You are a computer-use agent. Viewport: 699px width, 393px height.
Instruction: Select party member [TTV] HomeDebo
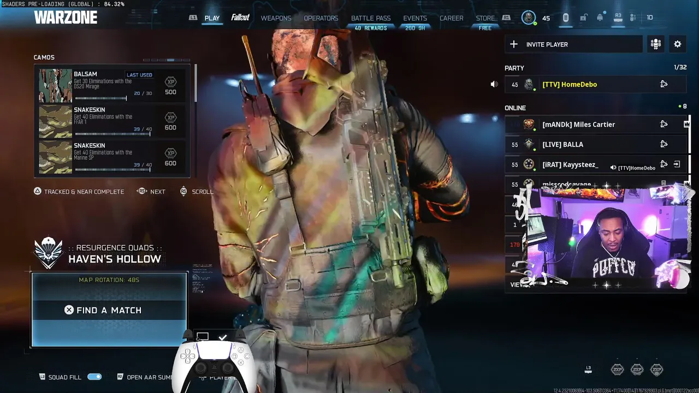point(596,84)
